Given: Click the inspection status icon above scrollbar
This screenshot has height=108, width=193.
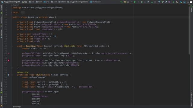Looking at the screenshot, I should tap(189, 5).
